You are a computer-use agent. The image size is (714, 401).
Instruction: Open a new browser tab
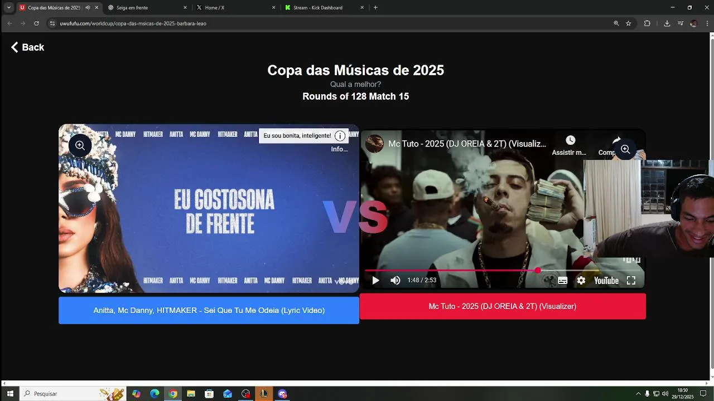click(375, 8)
